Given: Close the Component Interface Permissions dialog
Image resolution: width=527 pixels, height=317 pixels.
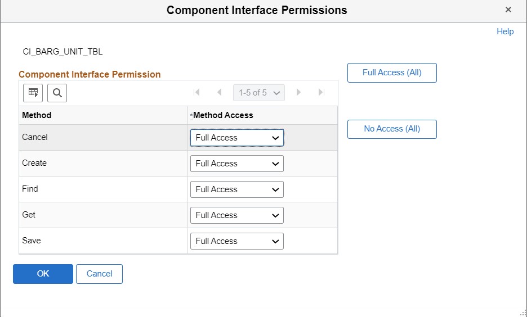Looking at the screenshot, I should pyautogui.click(x=508, y=10).
